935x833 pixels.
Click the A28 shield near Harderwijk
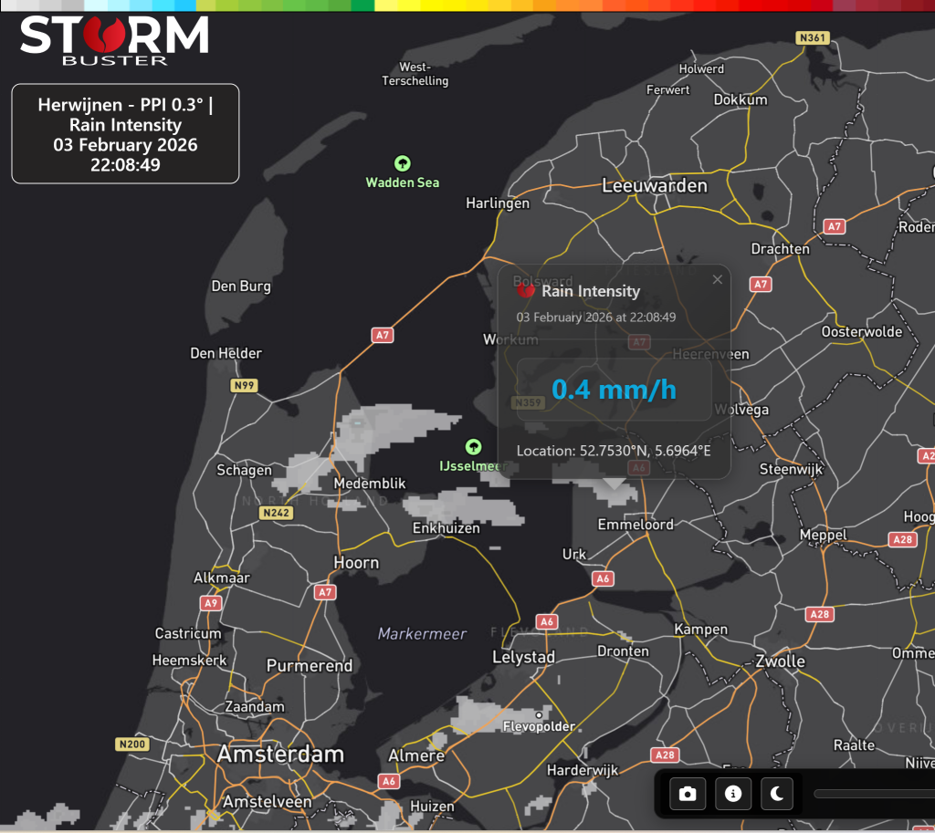click(665, 755)
